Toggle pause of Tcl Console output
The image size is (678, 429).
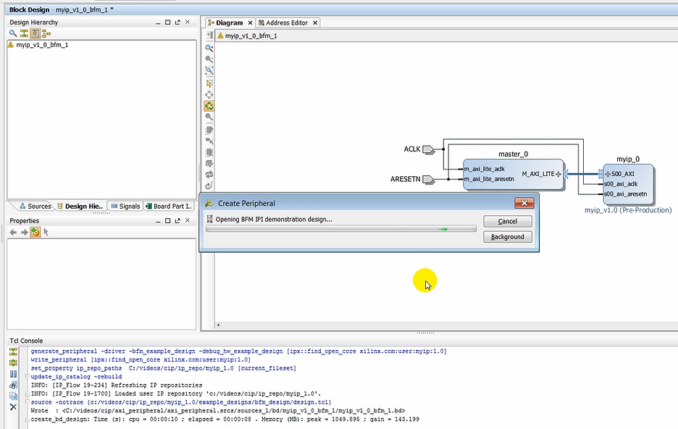[x=13, y=373]
